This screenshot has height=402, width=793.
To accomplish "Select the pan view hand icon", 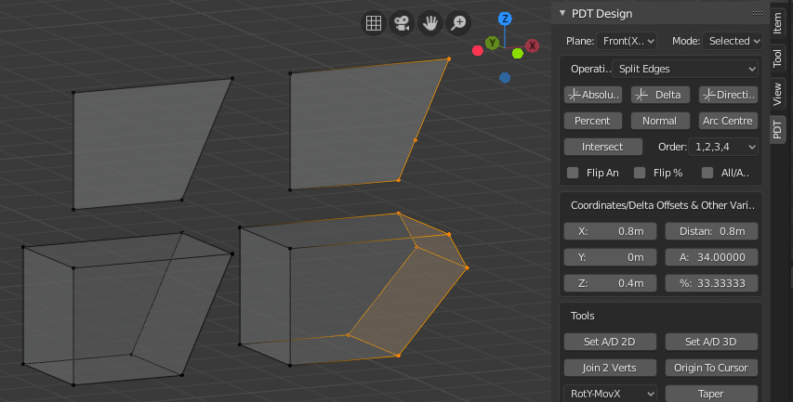I will (430, 23).
